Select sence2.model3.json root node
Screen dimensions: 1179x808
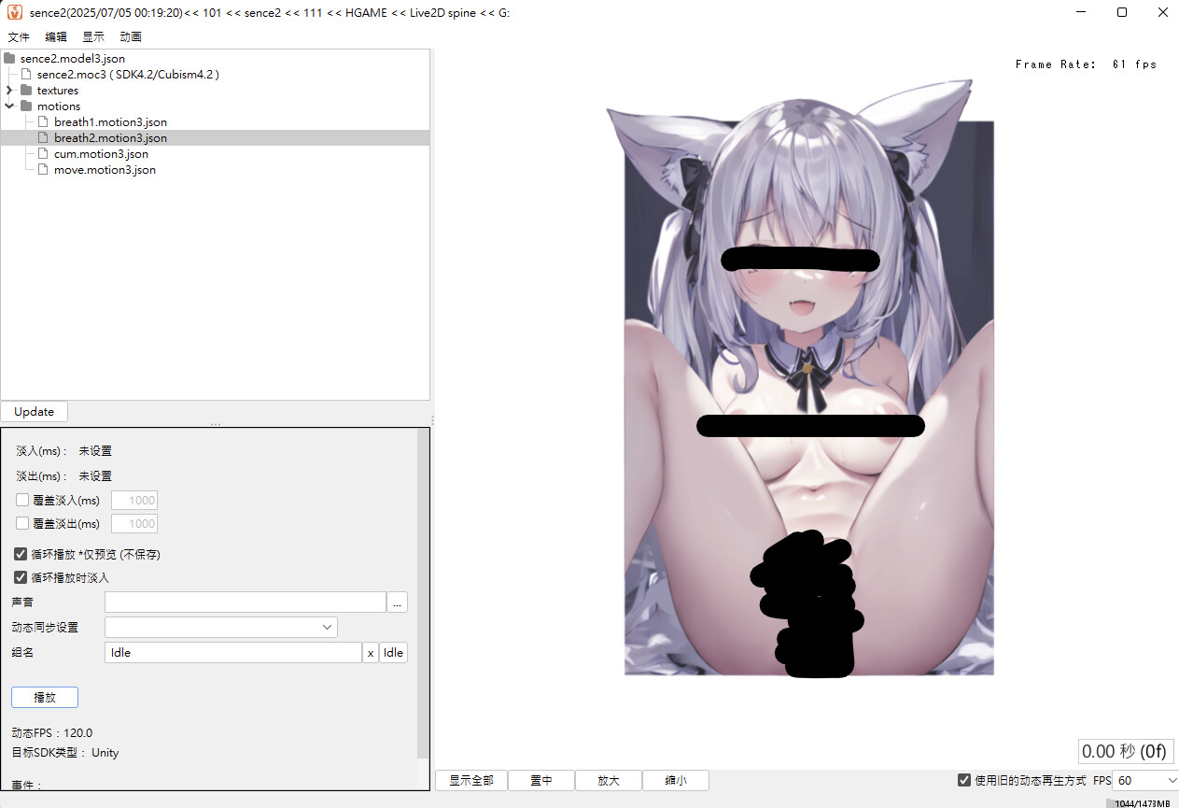[x=73, y=58]
